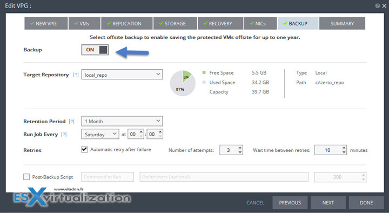This screenshot has width=389, height=213.
Task: Select the BACKUP tab
Action: tap(298, 24)
